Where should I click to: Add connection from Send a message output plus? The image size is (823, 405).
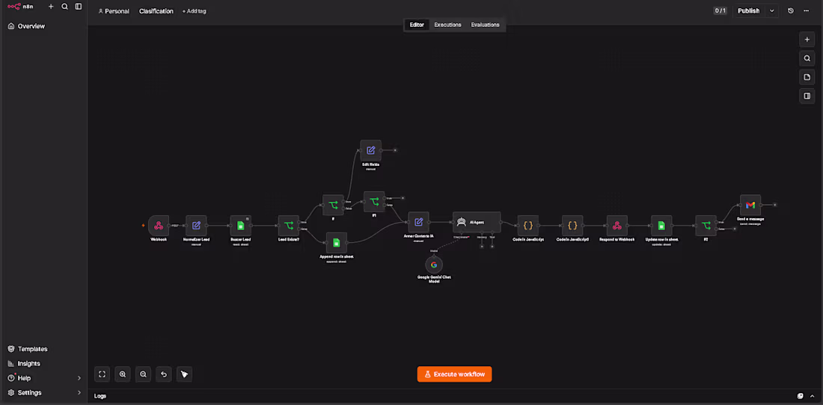pos(775,205)
